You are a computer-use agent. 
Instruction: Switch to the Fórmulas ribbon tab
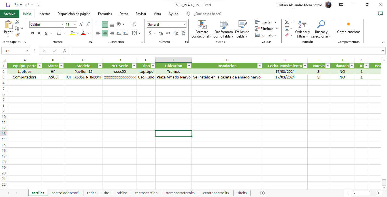105,14
